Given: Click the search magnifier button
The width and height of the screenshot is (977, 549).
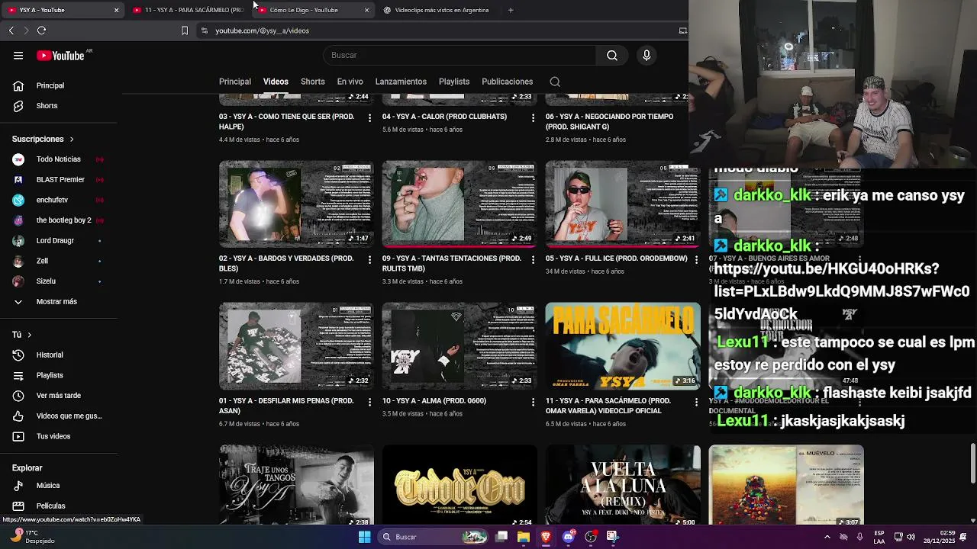Looking at the screenshot, I should [612, 55].
